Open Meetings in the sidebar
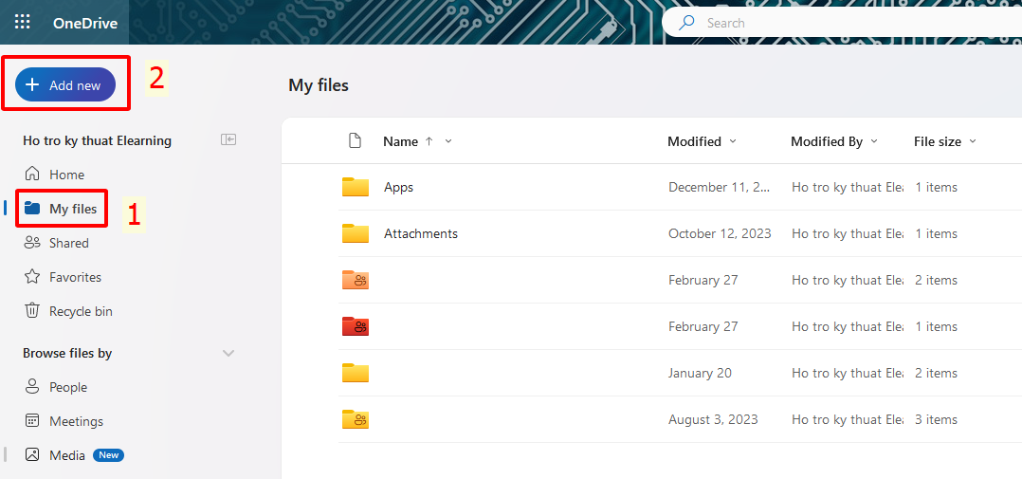The image size is (1022, 479). point(76,421)
